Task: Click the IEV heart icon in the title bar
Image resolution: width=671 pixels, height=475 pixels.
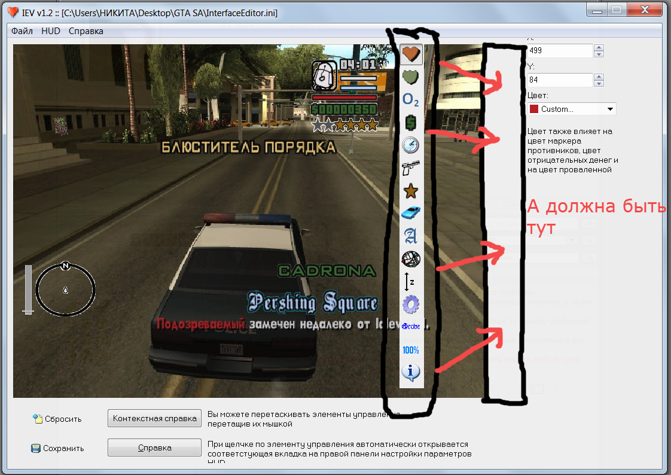Action: [x=13, y=13]
